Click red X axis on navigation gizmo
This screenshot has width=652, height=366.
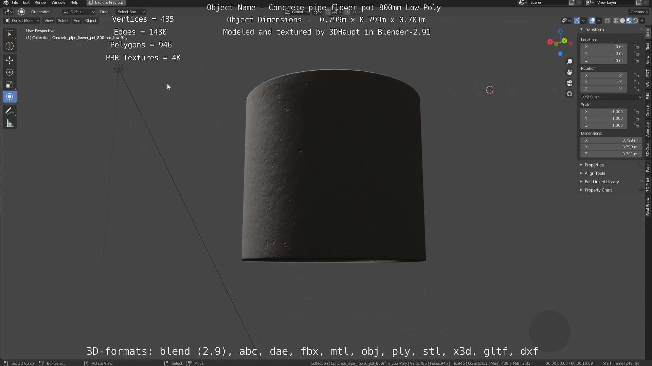pyautogui.click(x=550, y=42)
